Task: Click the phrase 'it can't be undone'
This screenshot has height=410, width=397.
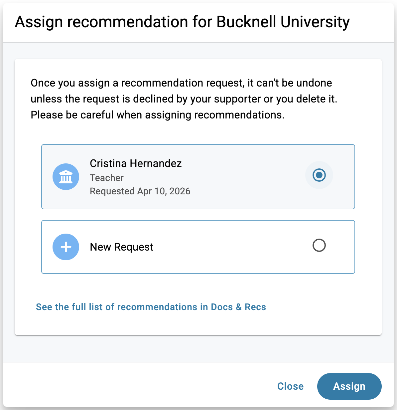Action: 290,83
